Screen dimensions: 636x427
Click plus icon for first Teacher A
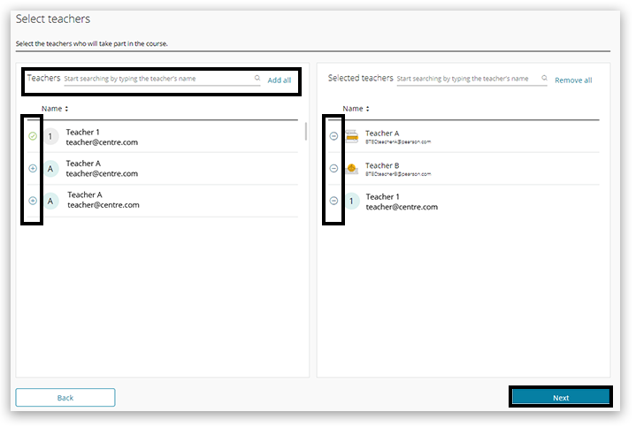(33, 168)
